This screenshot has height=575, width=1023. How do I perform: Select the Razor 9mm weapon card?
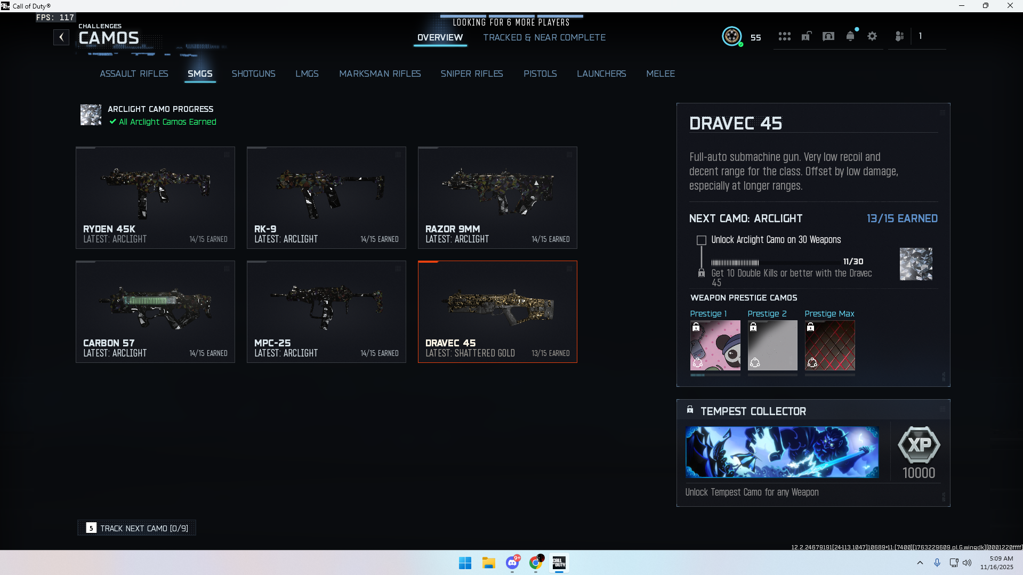497,198
